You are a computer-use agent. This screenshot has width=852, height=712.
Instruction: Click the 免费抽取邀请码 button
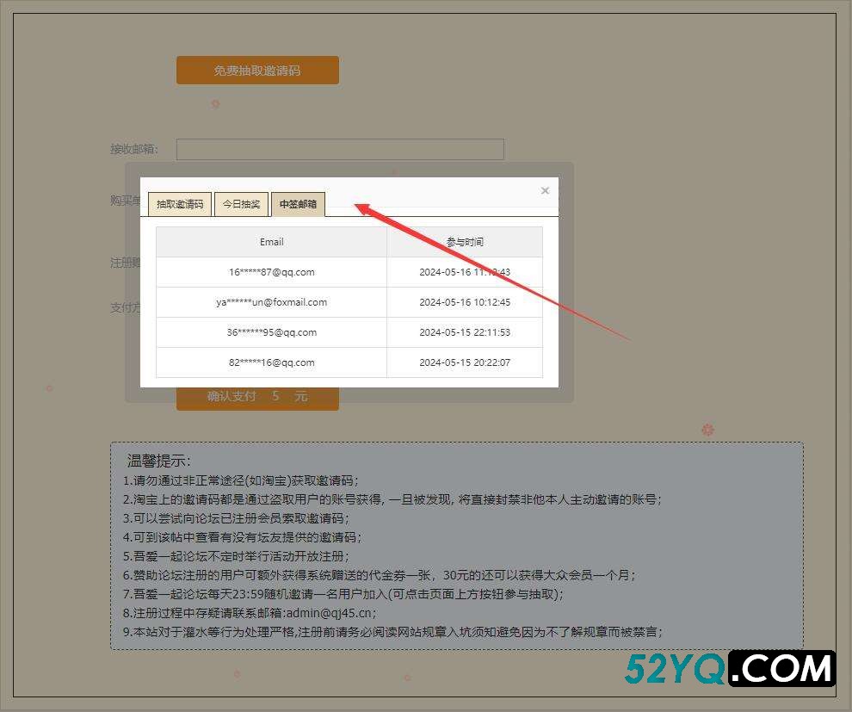257,71
